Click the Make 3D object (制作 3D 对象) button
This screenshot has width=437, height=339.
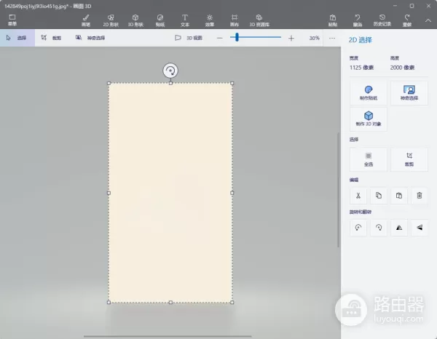tap(369, 119)
